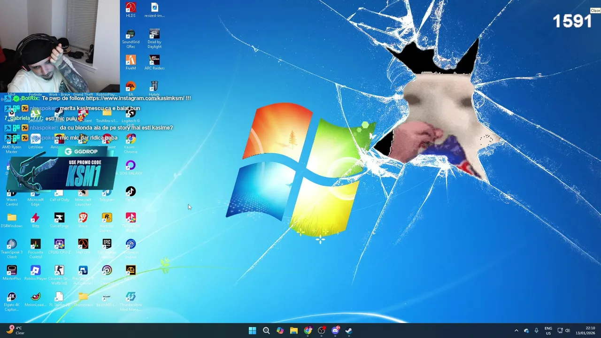Image resolution: width=601 pixels, height=338 pixels.
Task: Open the Focusrite Control shortcut
Action: (36, 247)
